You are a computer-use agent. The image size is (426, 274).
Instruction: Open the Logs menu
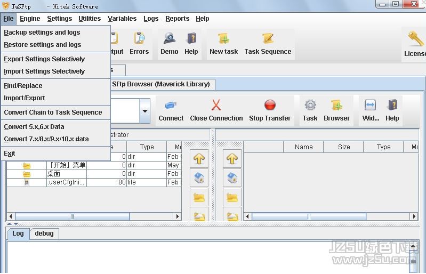[151, 19]
